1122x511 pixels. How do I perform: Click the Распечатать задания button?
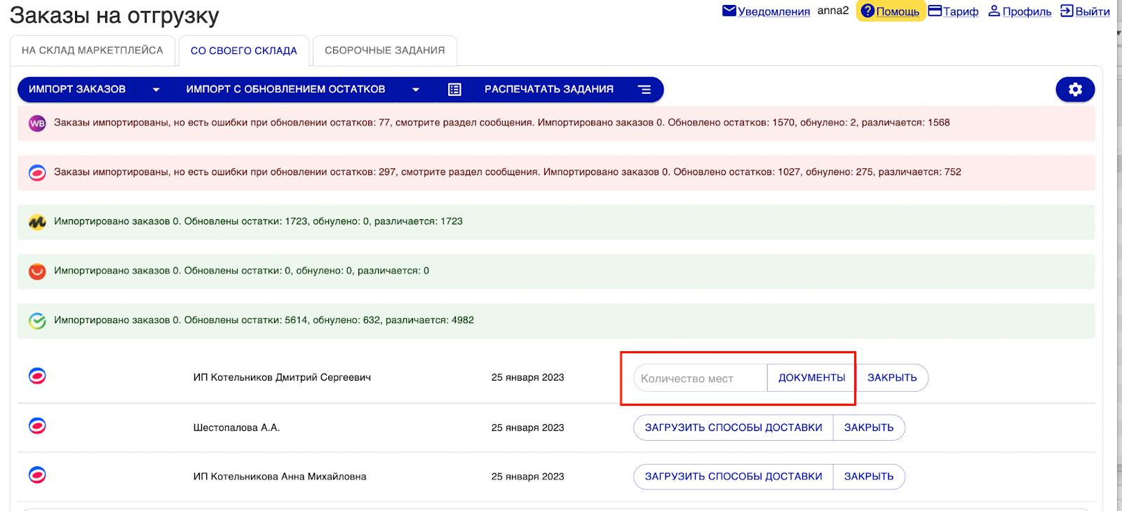coord(549,89)
